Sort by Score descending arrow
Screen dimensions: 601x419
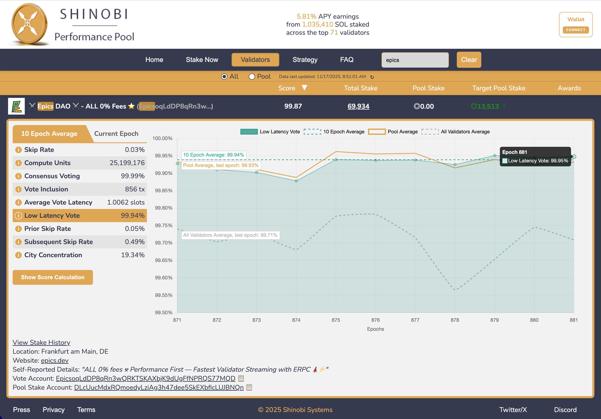pyautogui.click(x=304, y=88)
